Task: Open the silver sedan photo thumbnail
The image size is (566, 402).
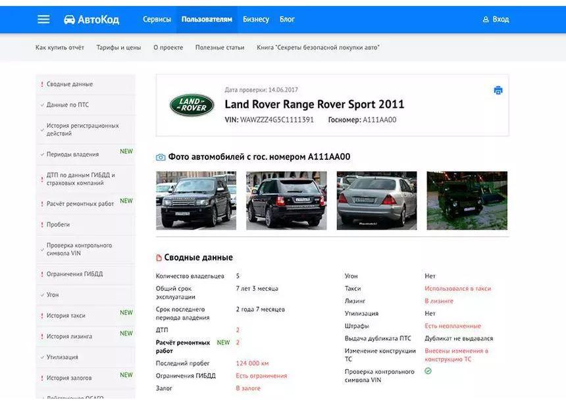Action: pyautogui.click(x=376, y=201)
